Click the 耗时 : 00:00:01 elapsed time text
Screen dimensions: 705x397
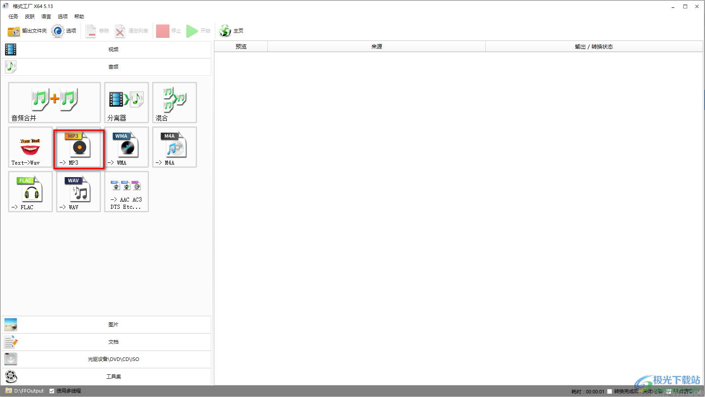(x=588, y=392)
